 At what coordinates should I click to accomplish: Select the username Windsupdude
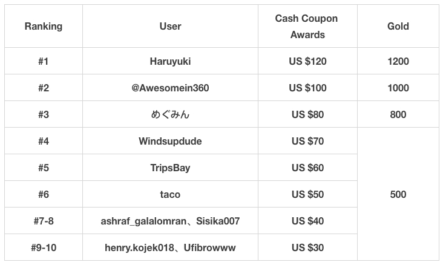[x=170, y=141]
